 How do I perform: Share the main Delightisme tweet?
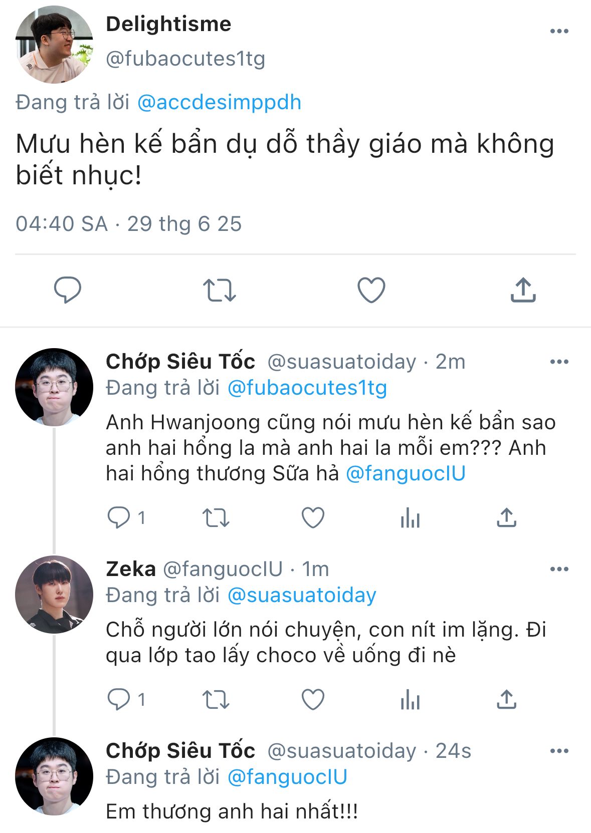point(523,290)
